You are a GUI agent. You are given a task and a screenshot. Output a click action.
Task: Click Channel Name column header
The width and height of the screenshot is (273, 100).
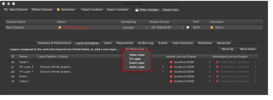point(31,22)
